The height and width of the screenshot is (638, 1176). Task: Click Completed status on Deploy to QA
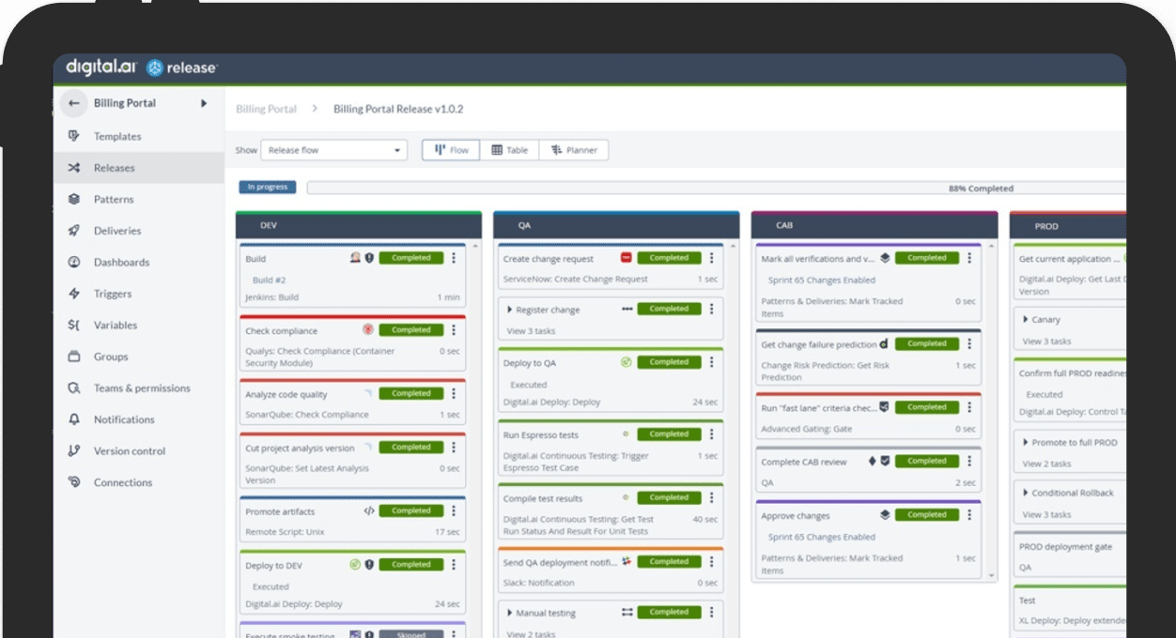[669, 362]
